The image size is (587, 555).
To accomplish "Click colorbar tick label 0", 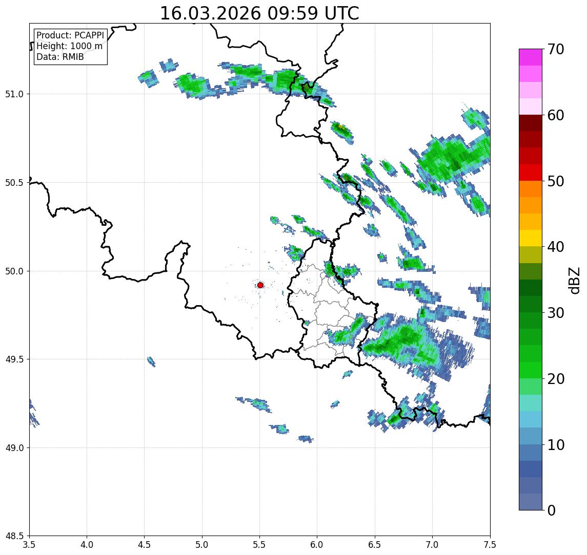I will [552, 510].
